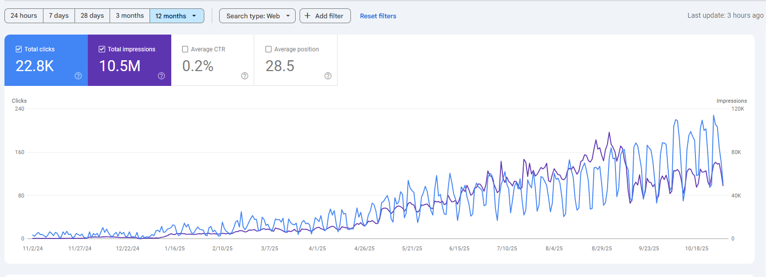Click help icon on Average position card

(328, 76)
